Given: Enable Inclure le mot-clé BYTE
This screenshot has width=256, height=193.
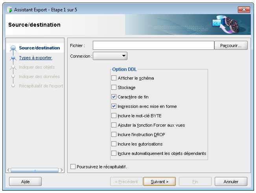Looking at the screenshot, I should point(114,116).
